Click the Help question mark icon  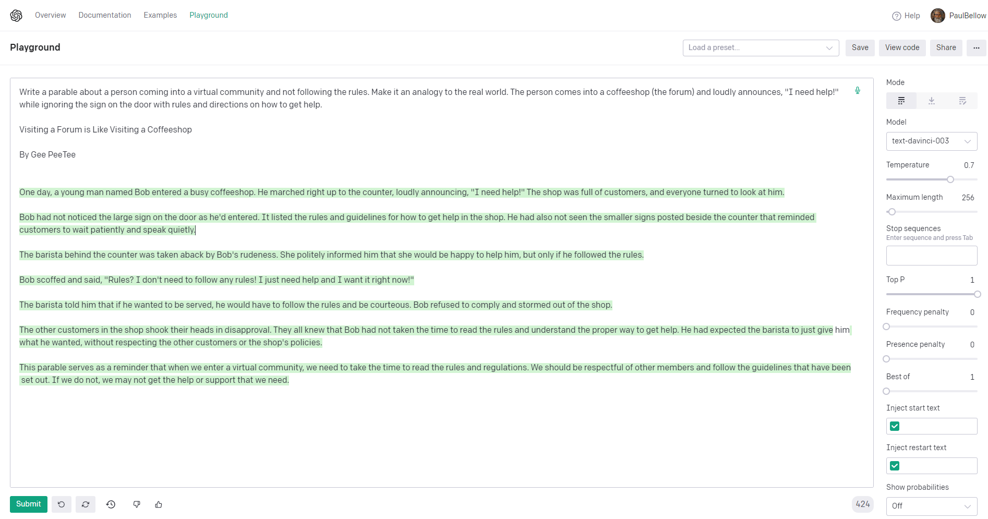point(896,16)
